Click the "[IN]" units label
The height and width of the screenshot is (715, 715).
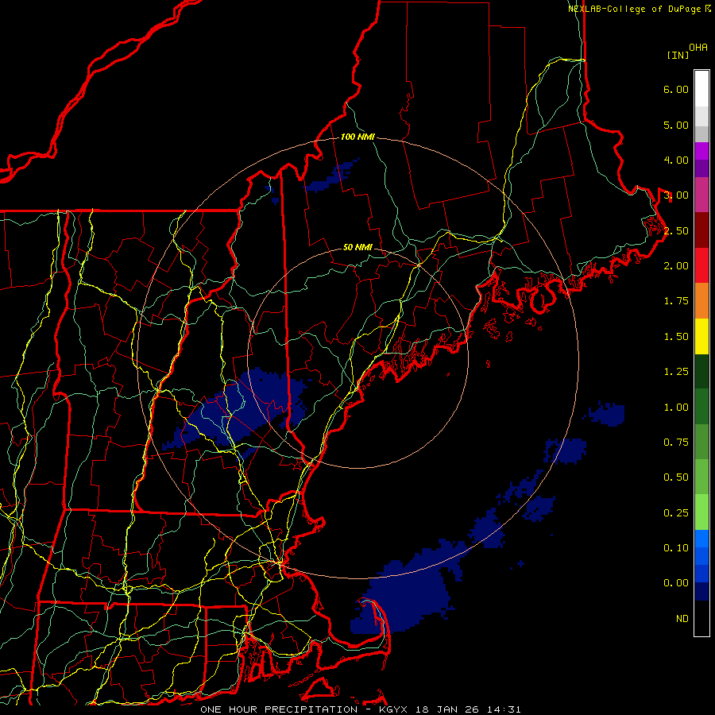coord(678,55)
